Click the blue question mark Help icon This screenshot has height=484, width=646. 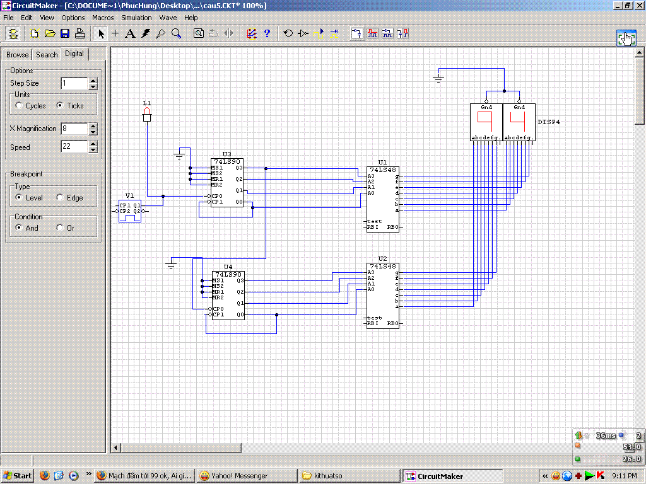pyautogui.click(x=267, y=33)
